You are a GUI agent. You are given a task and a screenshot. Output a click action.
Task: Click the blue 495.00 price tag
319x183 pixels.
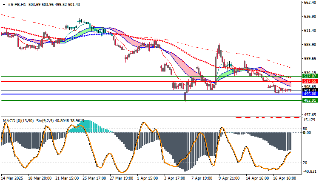(310, 94)
